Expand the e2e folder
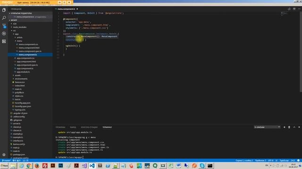The image size is (302, 169). point(15,23)
